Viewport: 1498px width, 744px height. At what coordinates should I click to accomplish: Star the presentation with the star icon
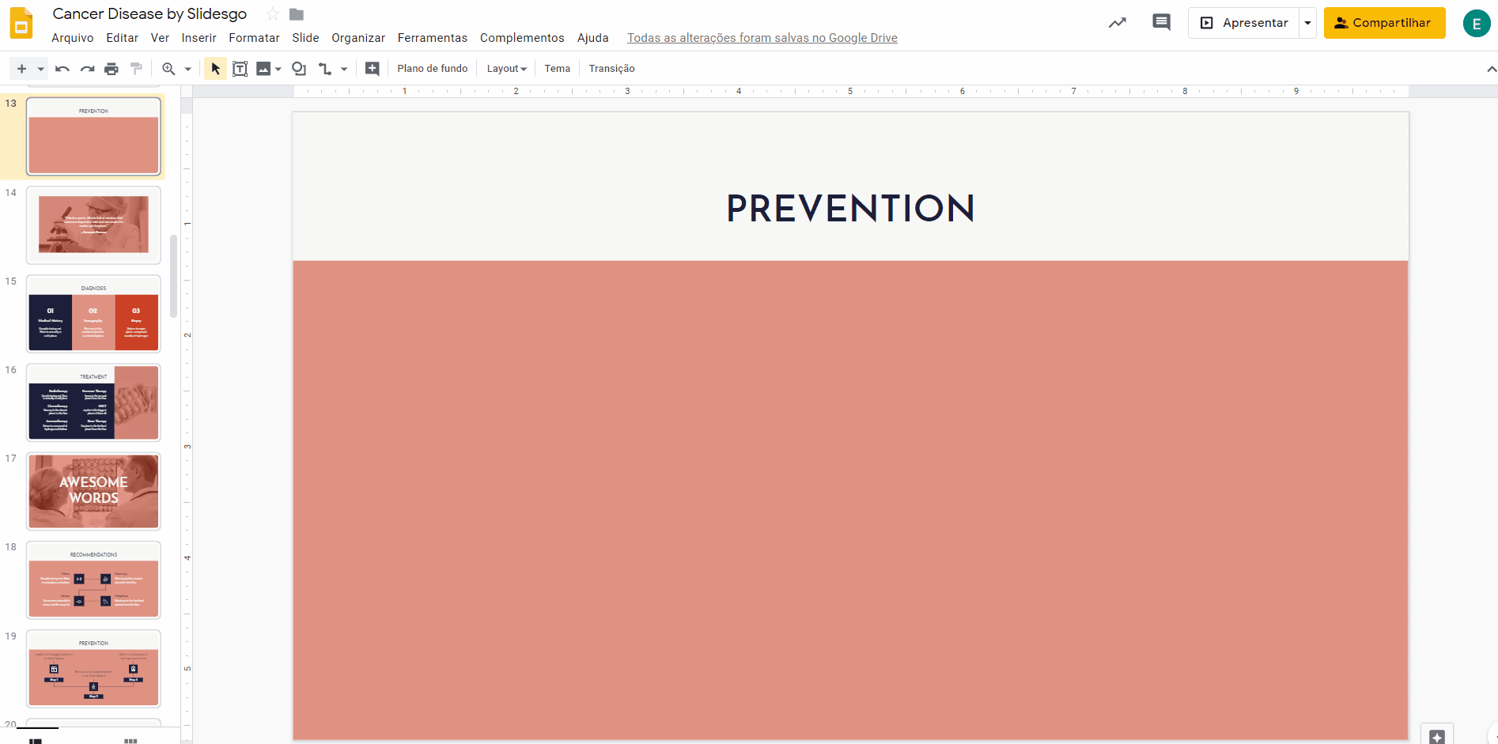click(273, 14)
